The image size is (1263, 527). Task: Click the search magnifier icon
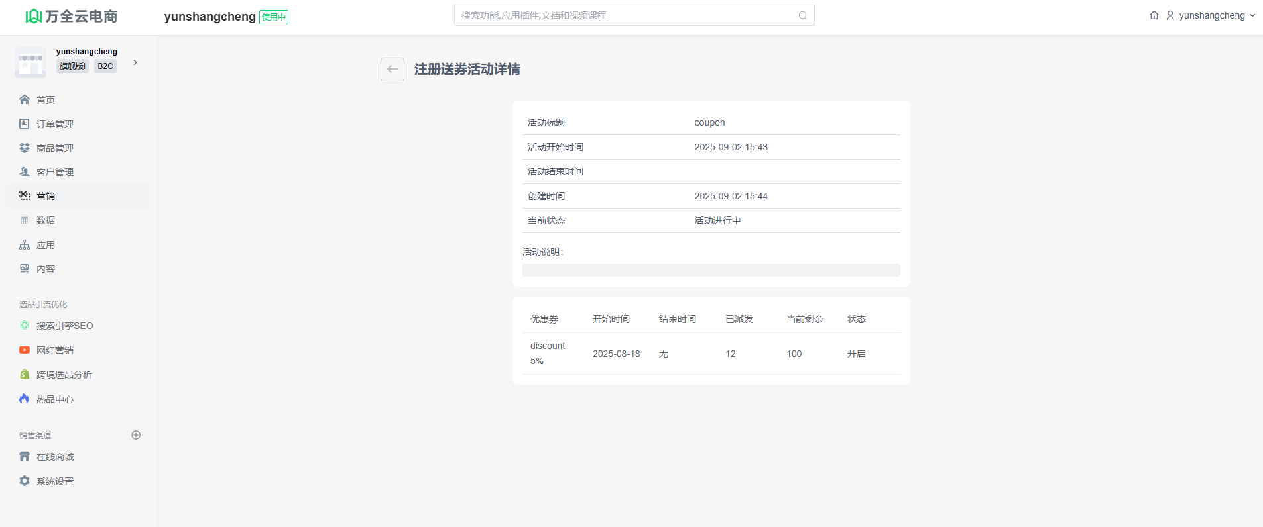pos(802,15)
